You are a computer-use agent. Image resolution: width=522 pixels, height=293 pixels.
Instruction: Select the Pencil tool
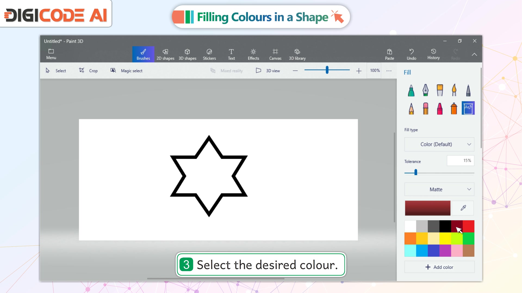(411, 108)
